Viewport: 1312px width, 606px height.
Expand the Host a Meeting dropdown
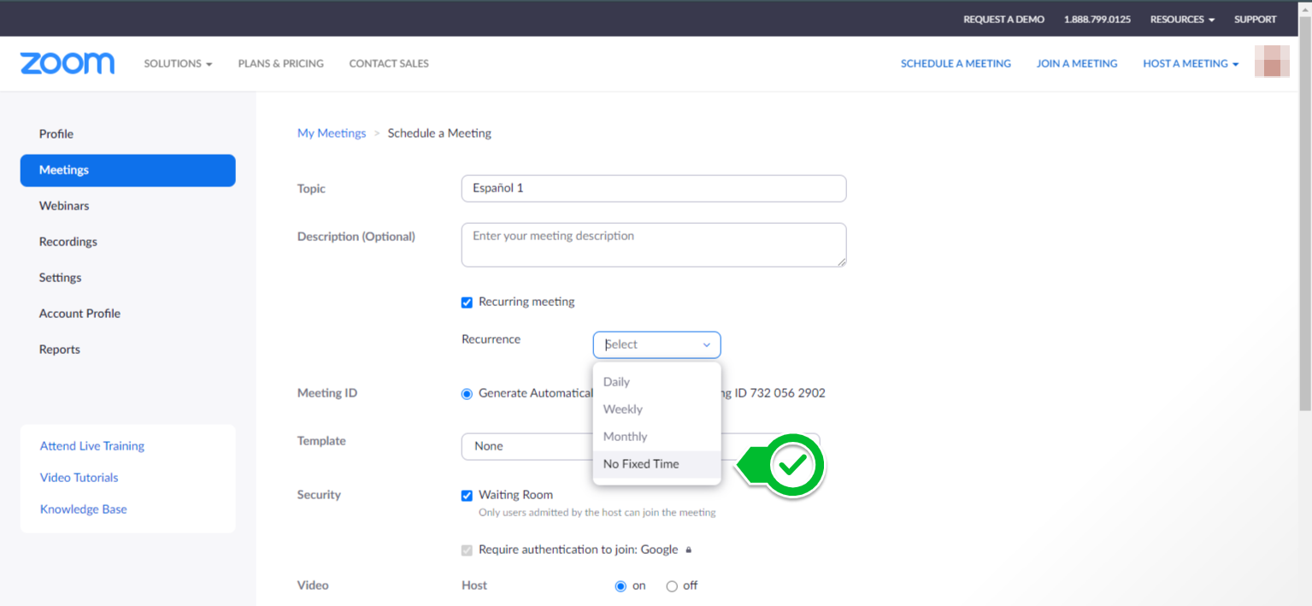tap(1190, 63)
